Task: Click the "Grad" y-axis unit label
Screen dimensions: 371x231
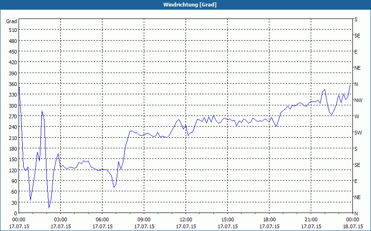Action: (x=12, y=21)
